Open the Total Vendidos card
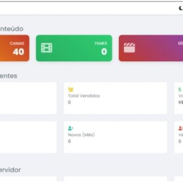This screenshot has width=183, height=183. coord(115,98)
